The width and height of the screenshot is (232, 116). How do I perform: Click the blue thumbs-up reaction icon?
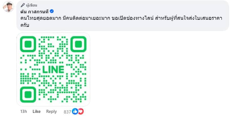[75, 111]
